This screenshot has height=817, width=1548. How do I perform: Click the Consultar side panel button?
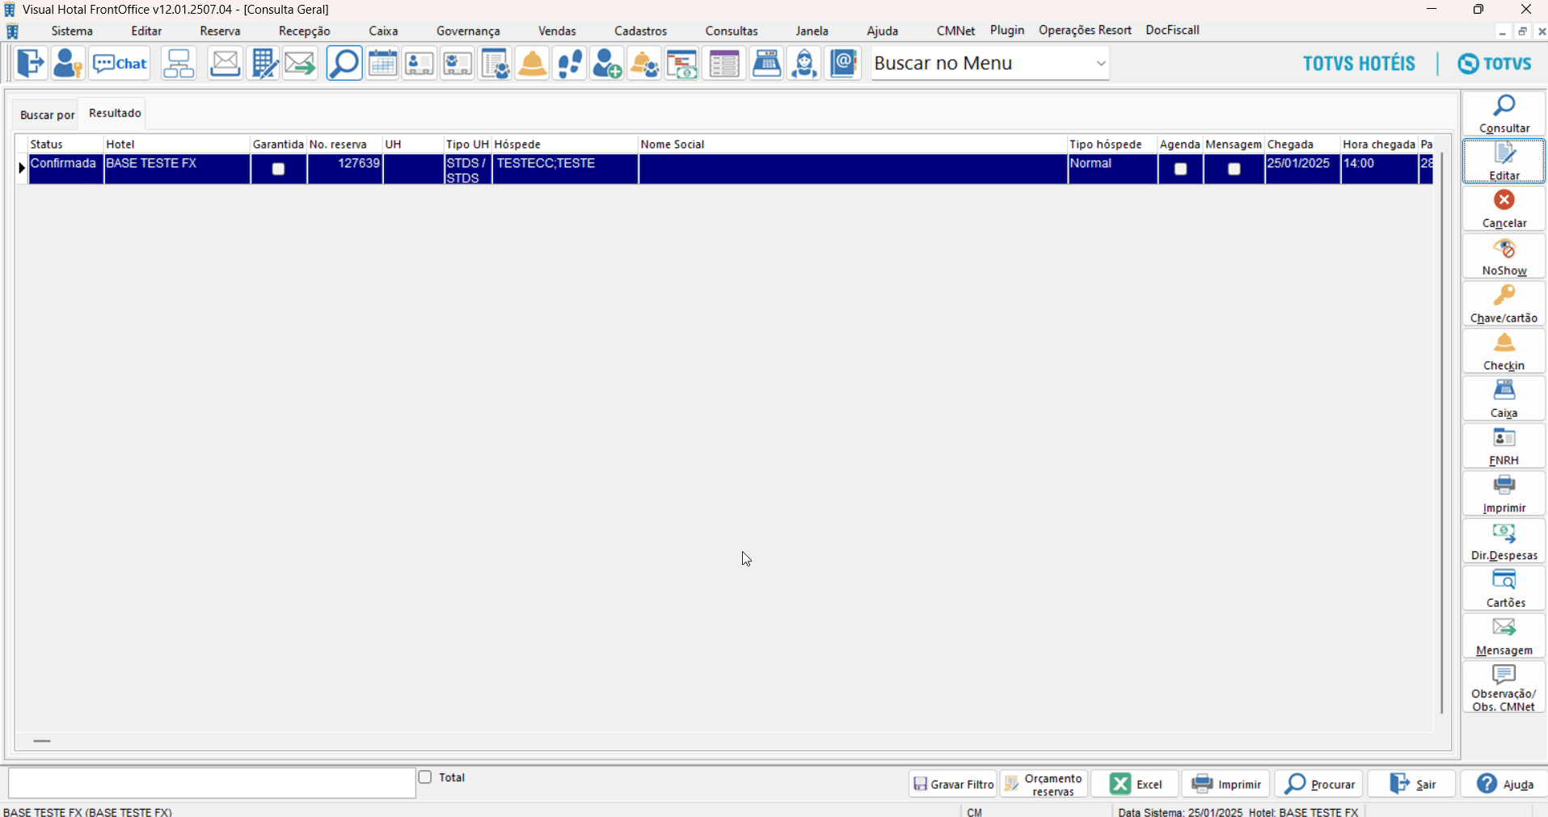pos(1504,113)
